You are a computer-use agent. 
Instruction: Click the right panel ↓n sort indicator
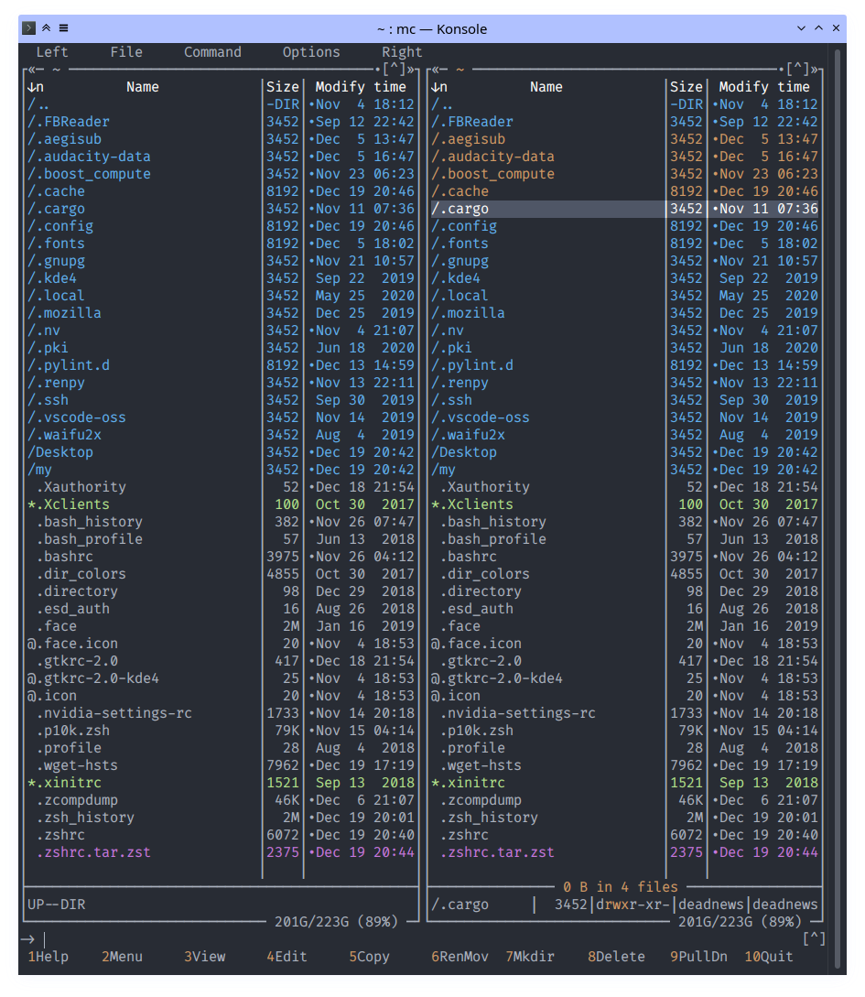point(439,87)
